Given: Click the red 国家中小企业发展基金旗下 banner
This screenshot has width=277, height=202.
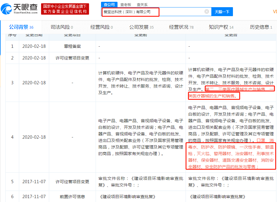Looking at the screenshot, I should pos(65,9).
